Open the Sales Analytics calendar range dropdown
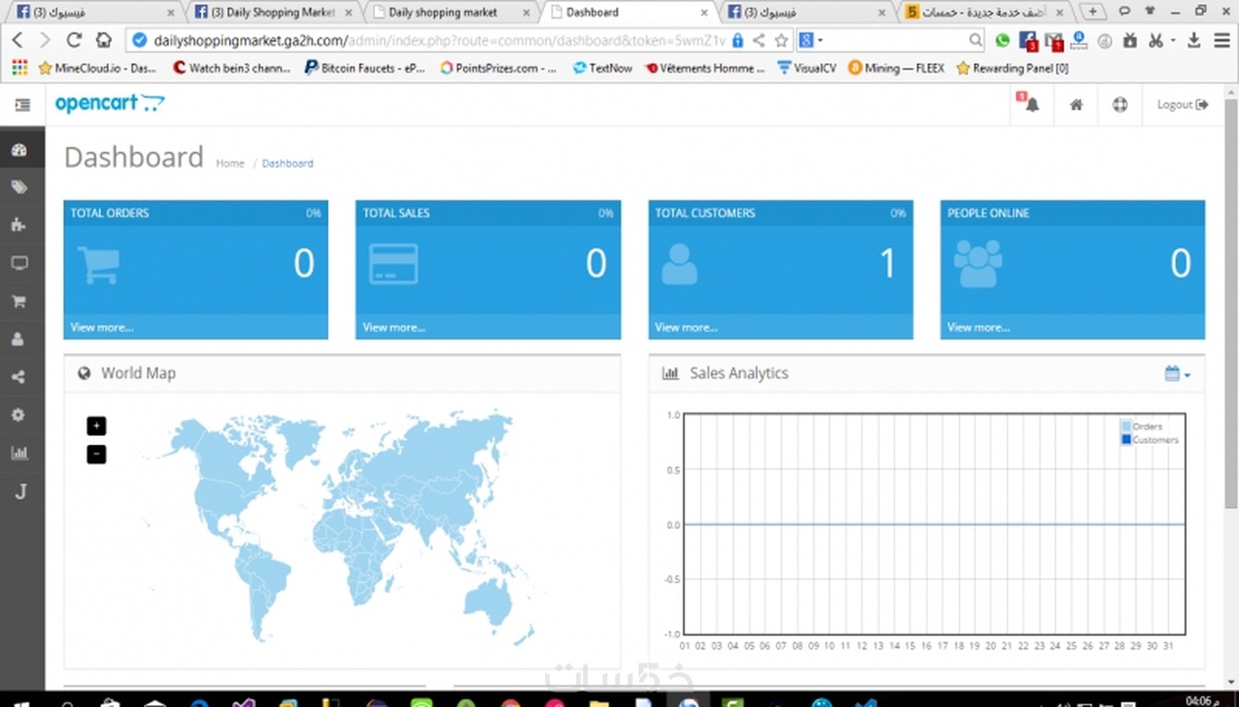1239x707 pixels. coord(1177,374)
